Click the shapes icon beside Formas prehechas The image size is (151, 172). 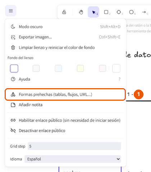click(13, 95)
